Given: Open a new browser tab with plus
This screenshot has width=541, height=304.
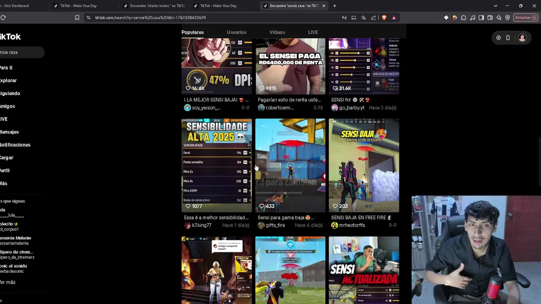Looking at the screenshot, I should 334,6.
